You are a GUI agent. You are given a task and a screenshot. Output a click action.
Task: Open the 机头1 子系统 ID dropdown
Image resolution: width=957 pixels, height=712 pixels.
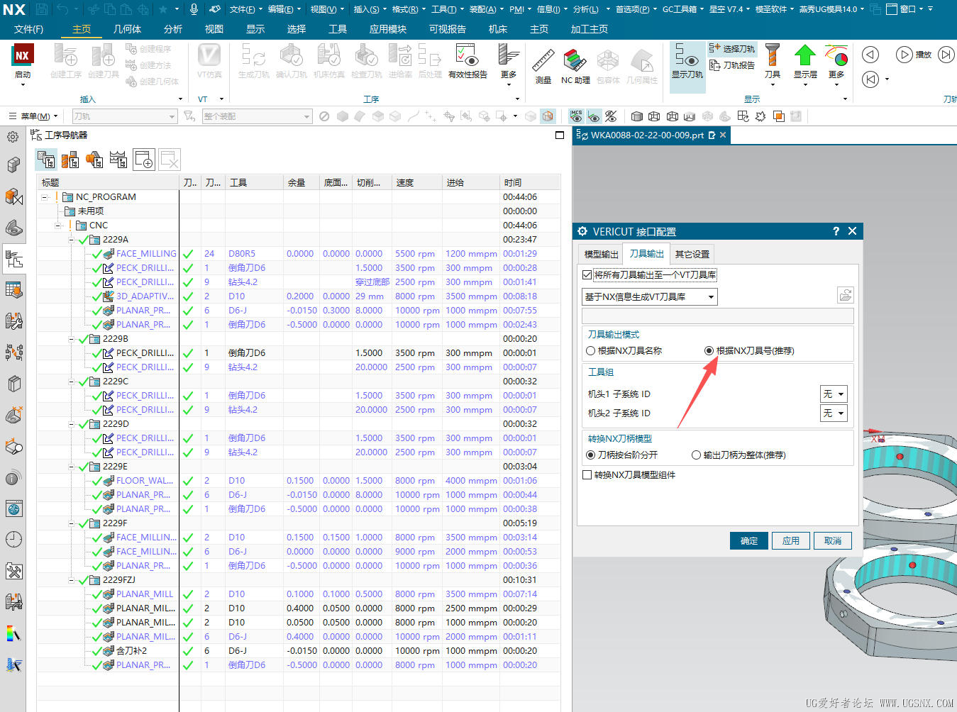click(x=834, y=394)
